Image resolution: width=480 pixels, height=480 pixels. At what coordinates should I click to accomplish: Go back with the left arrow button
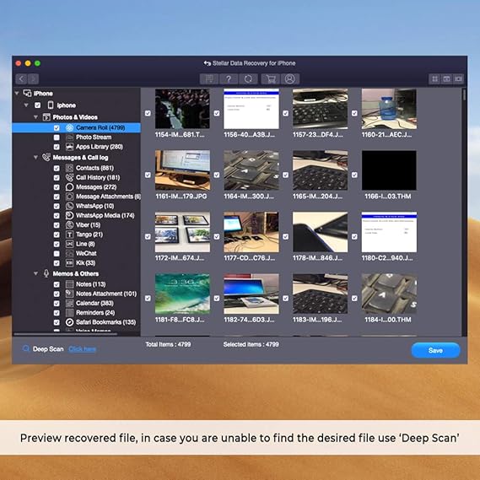(x=21, y=79)
